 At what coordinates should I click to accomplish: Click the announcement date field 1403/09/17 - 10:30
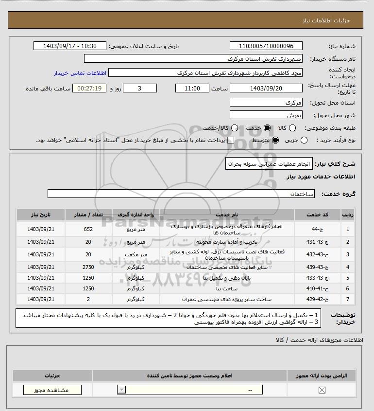(x=70, y=46)
